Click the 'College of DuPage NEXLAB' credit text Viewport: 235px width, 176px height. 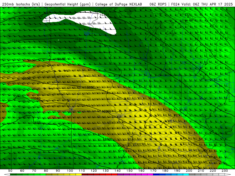[x=119, y=4]
